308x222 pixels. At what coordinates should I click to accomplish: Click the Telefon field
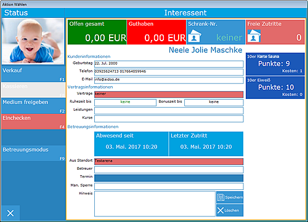tap(169, 72)
